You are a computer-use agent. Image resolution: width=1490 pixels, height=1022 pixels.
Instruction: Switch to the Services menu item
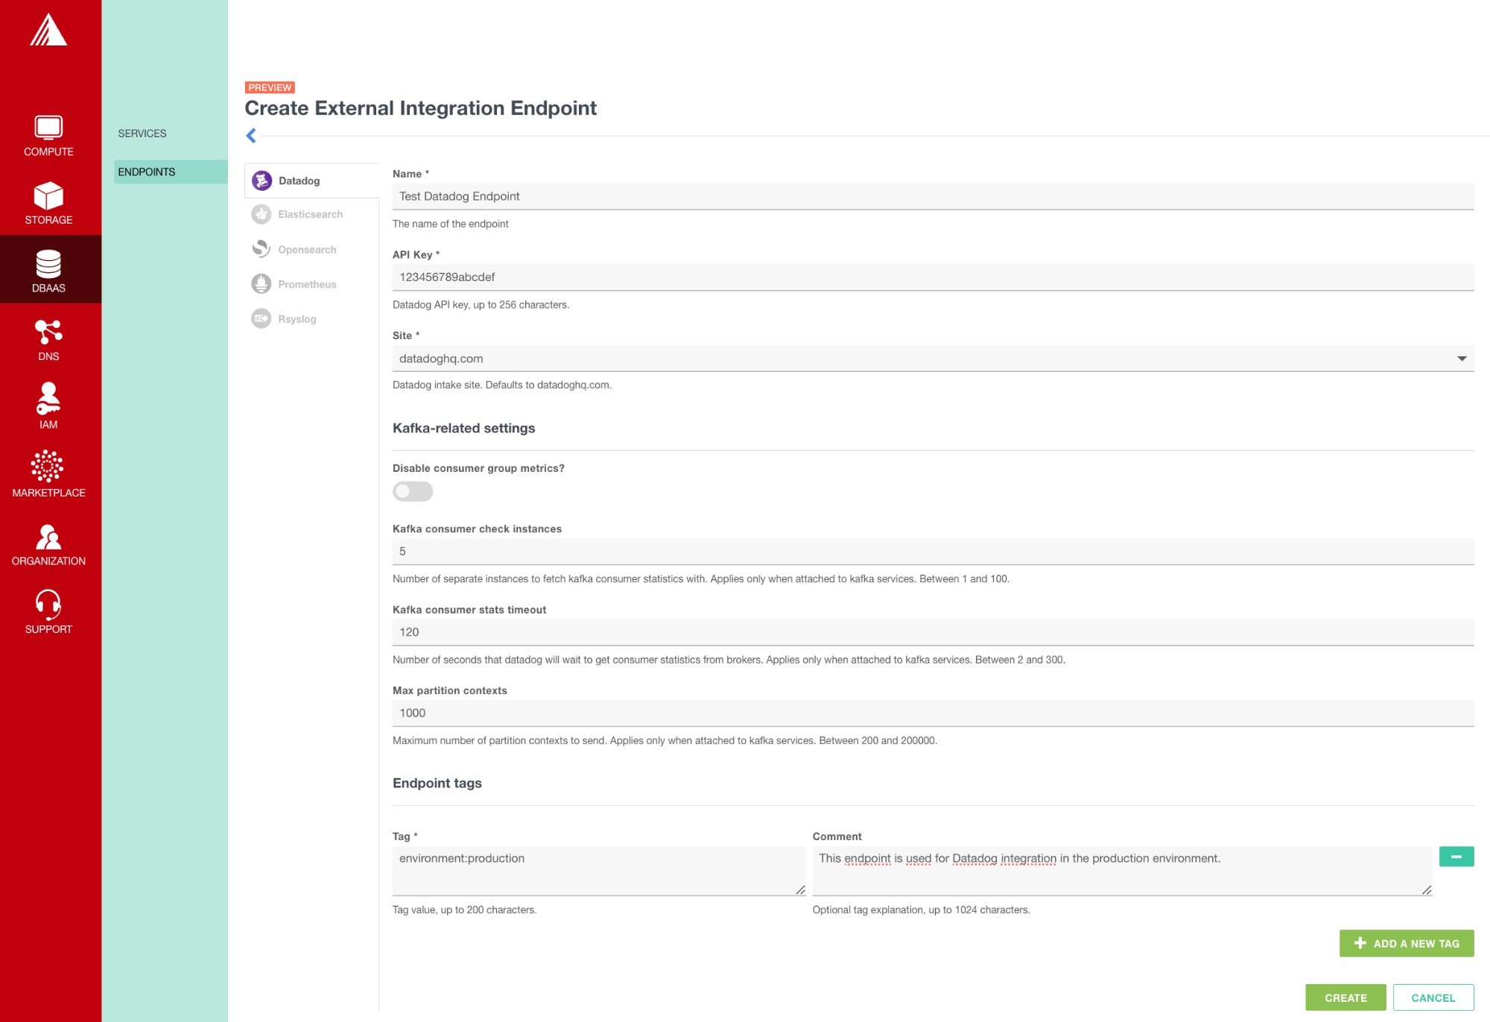(142, 133)
